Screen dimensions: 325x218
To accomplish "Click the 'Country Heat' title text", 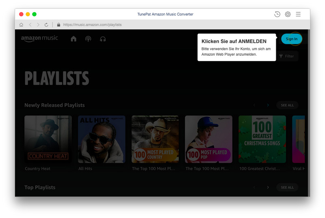I will [37, 169].
